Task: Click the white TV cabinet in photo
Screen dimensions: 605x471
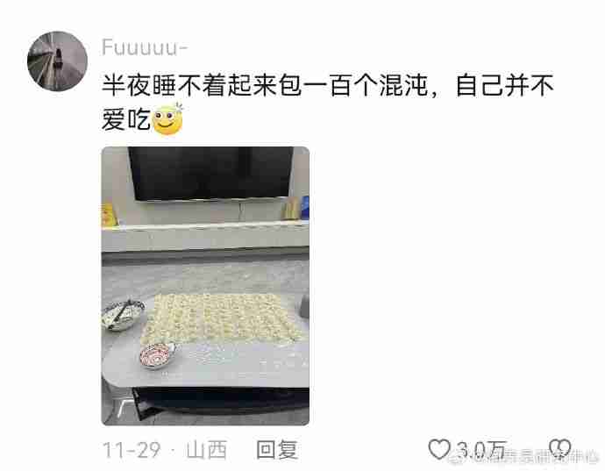Action: [x=205, y=237]
